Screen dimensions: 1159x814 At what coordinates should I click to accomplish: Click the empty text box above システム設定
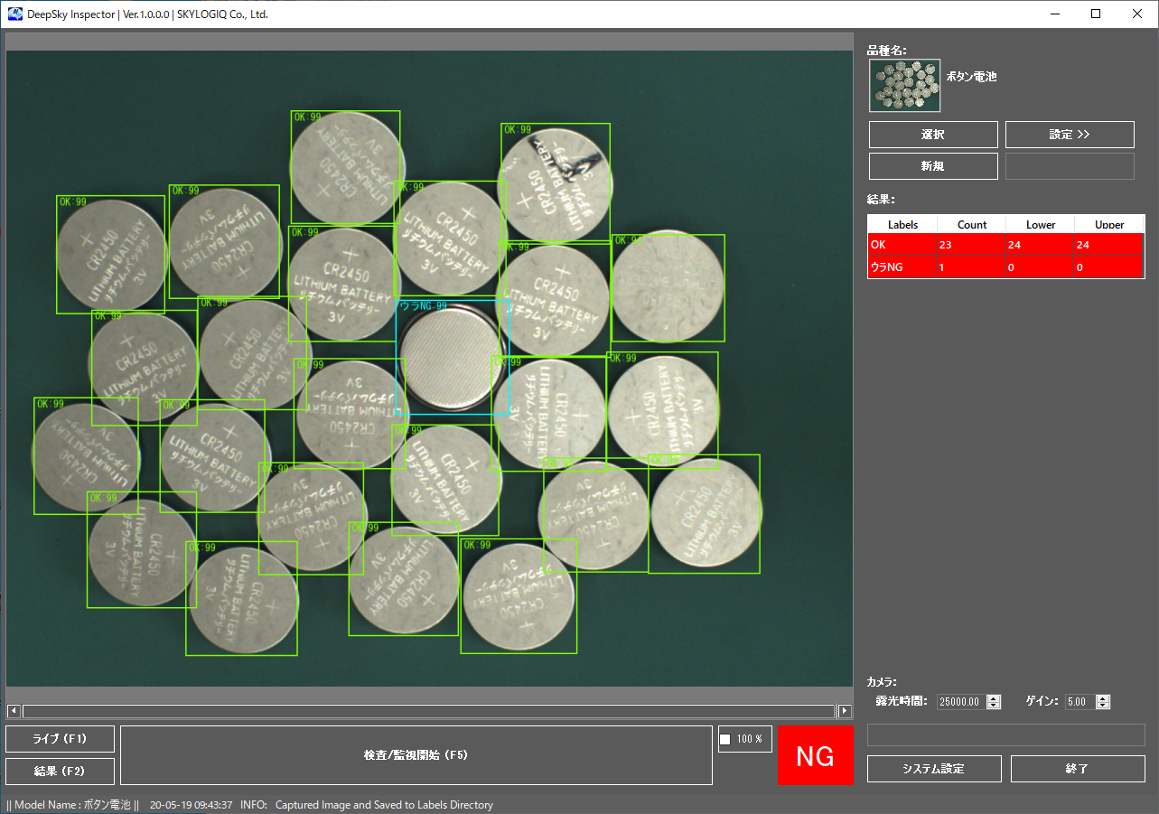pos(1006,735)
